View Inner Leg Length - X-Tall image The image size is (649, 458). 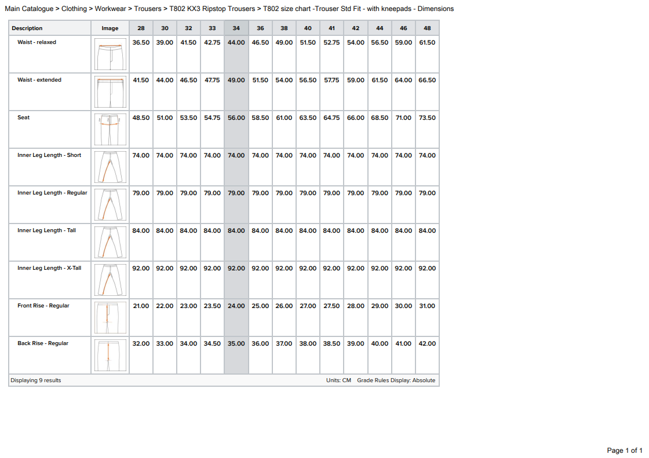pos(110,280)
